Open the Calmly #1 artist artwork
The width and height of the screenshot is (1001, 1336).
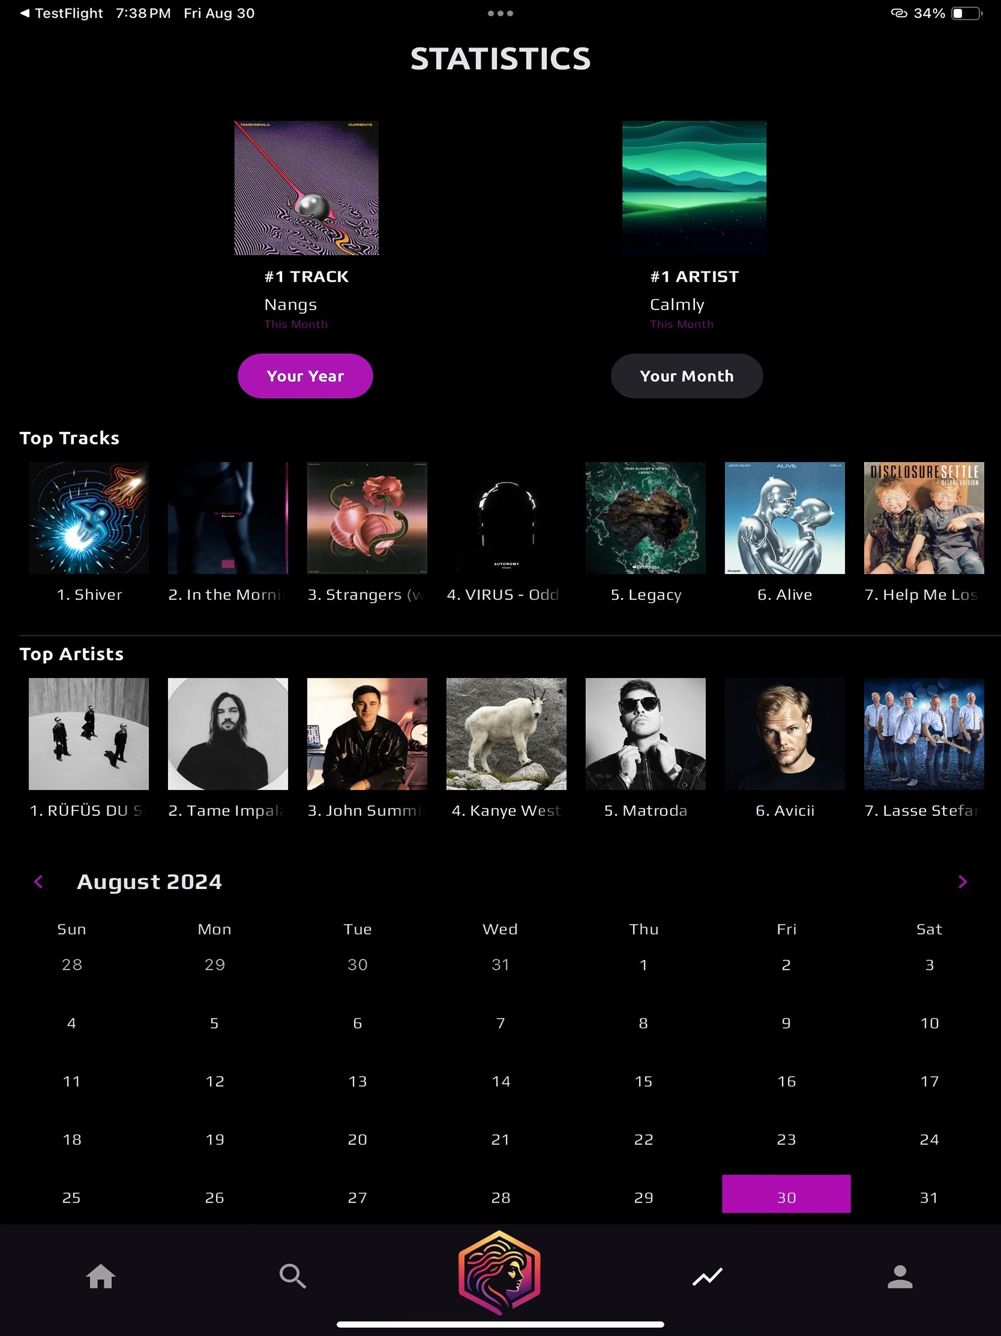click(x=695, y=188)
